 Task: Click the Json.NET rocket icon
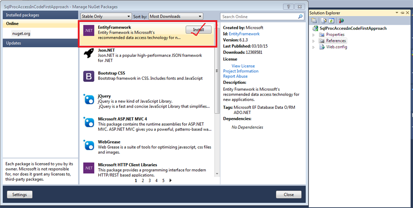pos(89,53)
